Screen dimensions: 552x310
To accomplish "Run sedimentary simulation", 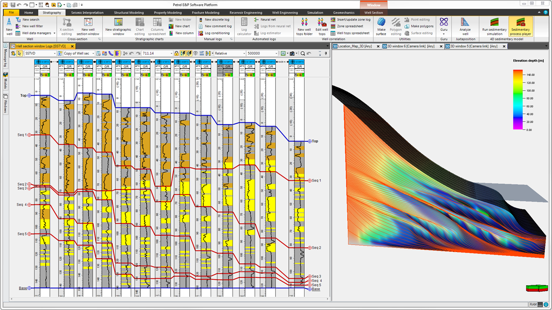I will (x=494, y=27).
